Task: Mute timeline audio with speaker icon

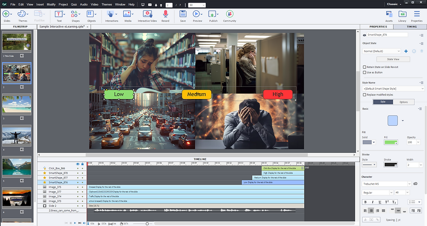Action: 84,223
